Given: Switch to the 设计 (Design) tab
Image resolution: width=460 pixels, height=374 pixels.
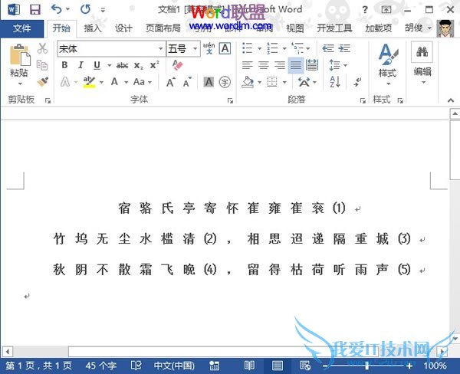Looking at the screenshot, I should (x=123, y=28).
